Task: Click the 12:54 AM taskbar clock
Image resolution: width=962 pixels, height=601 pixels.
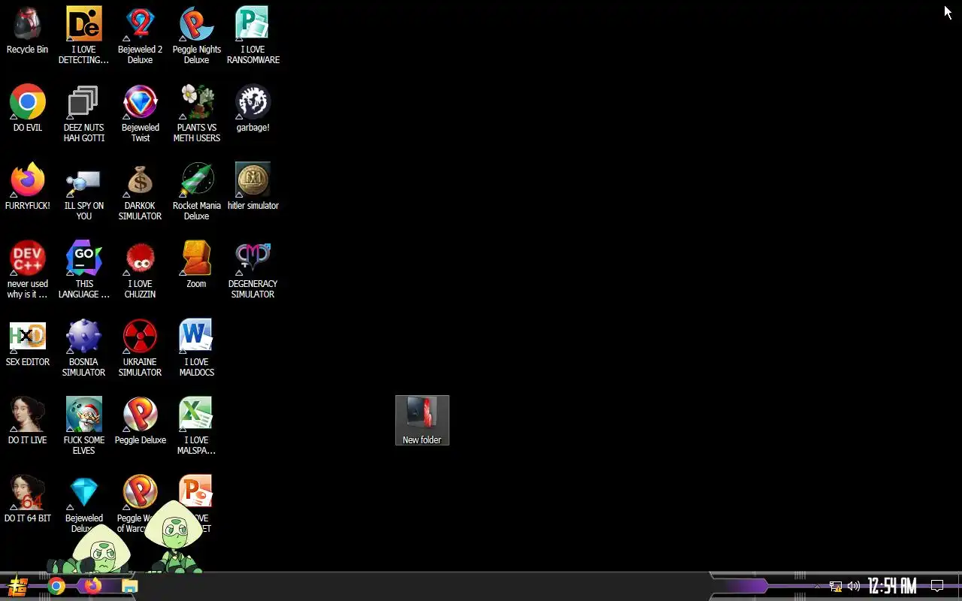Action: 892,587
